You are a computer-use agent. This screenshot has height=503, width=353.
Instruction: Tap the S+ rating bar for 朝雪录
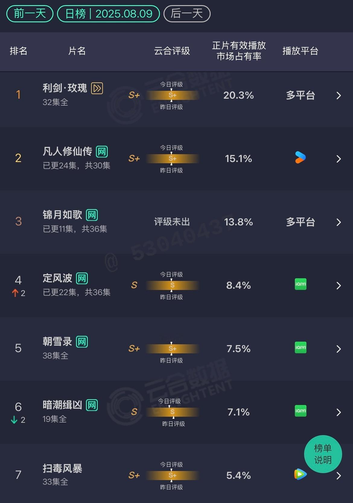172,349
